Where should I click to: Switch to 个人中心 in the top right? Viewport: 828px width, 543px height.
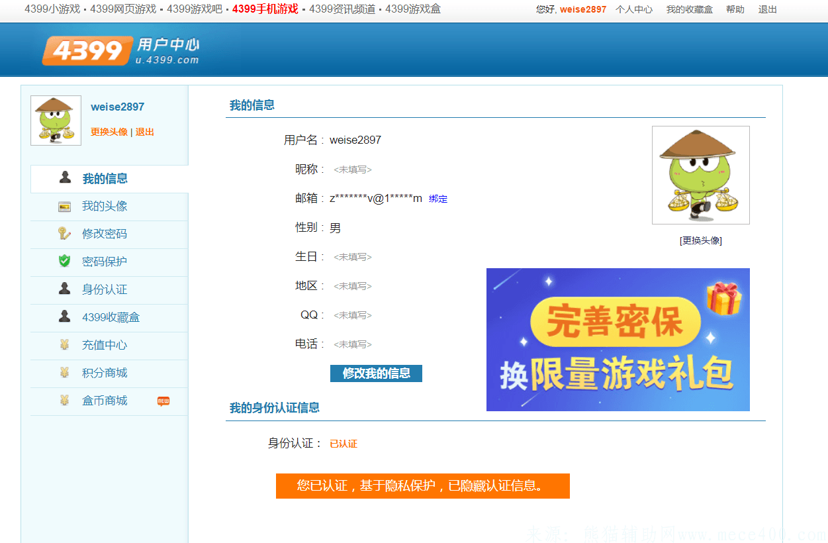633,9
